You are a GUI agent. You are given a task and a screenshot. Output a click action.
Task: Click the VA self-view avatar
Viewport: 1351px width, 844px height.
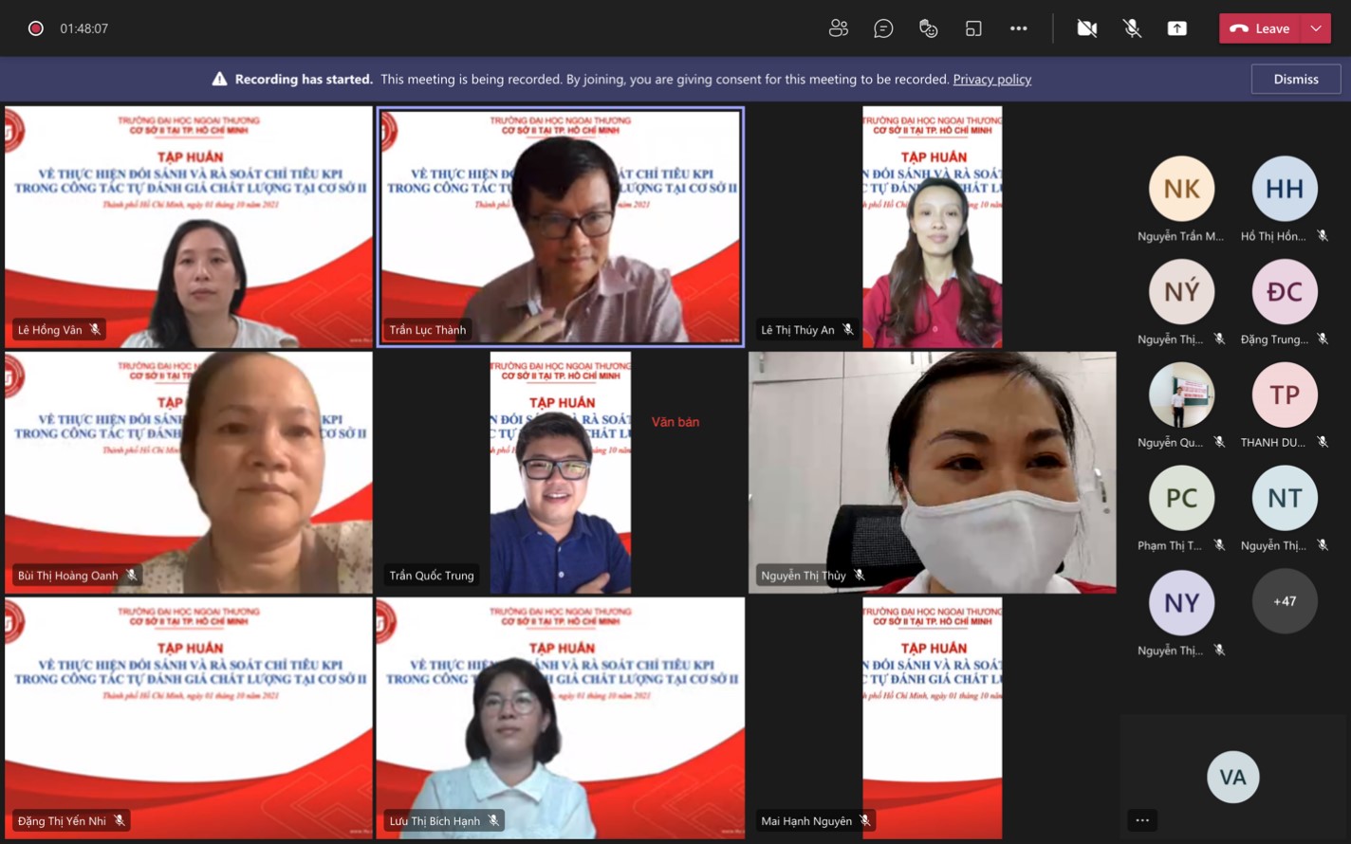[x=1232, y=777]
